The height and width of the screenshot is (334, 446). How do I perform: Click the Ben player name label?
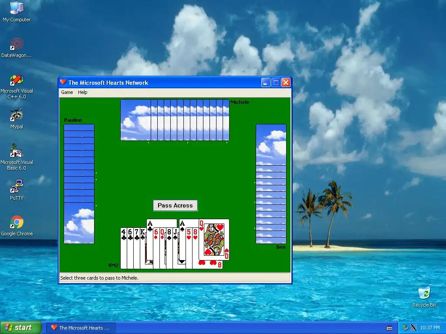(x=281, y=247)
